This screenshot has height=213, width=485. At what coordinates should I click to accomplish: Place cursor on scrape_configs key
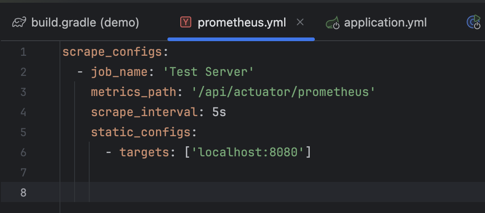[x=112, y=52]
